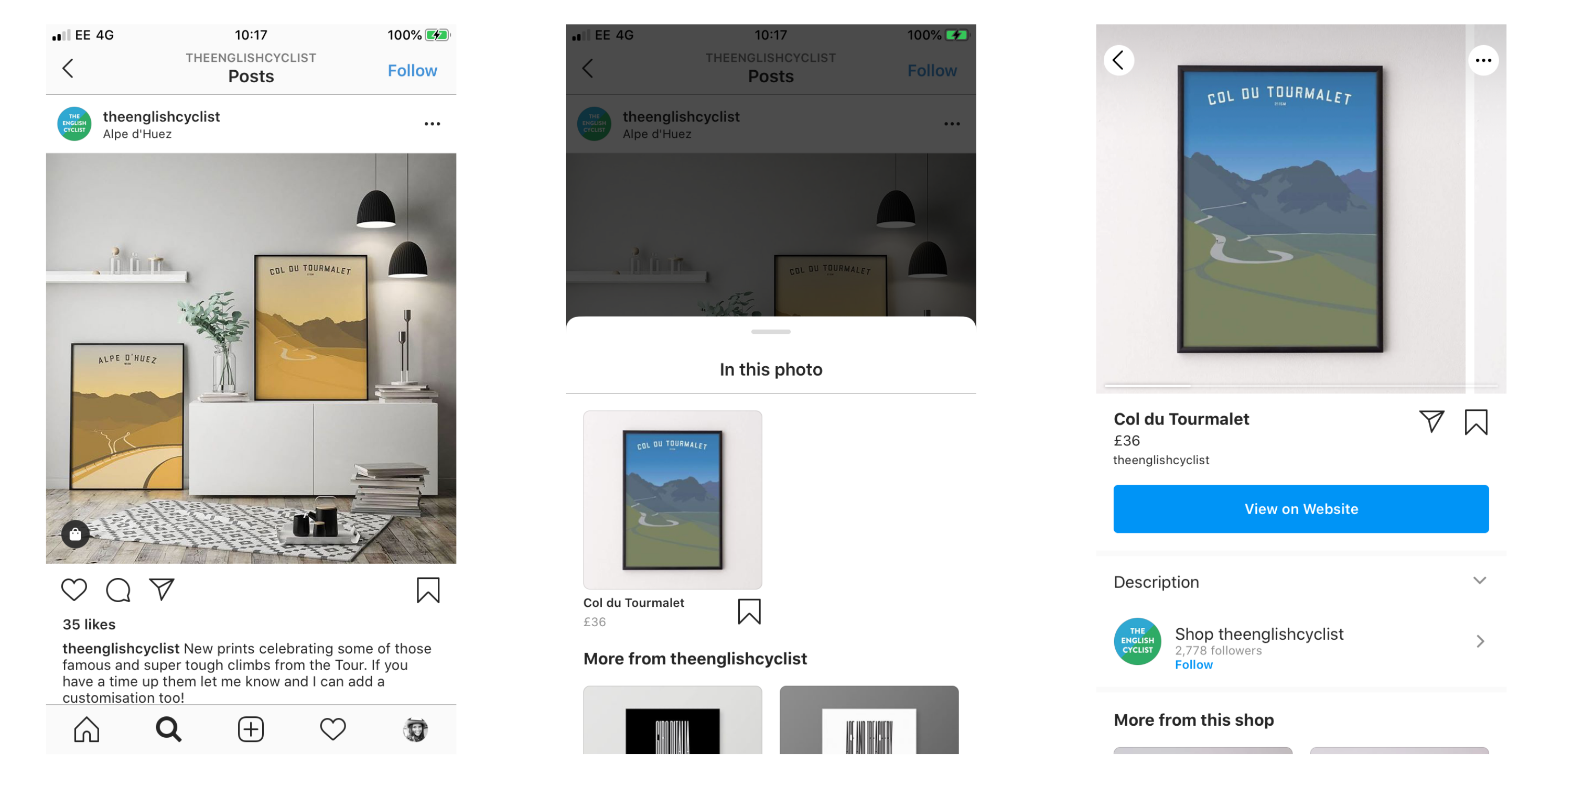Go to home feed icon

point(87,729)
